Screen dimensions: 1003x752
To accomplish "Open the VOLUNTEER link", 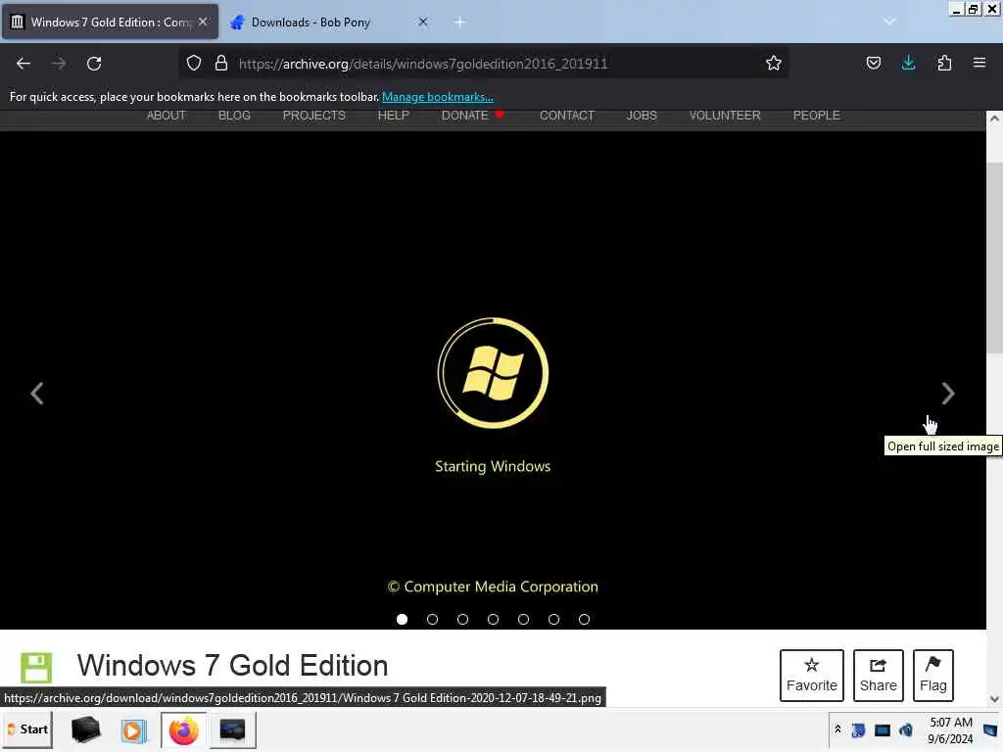I will tap(725, 116).
